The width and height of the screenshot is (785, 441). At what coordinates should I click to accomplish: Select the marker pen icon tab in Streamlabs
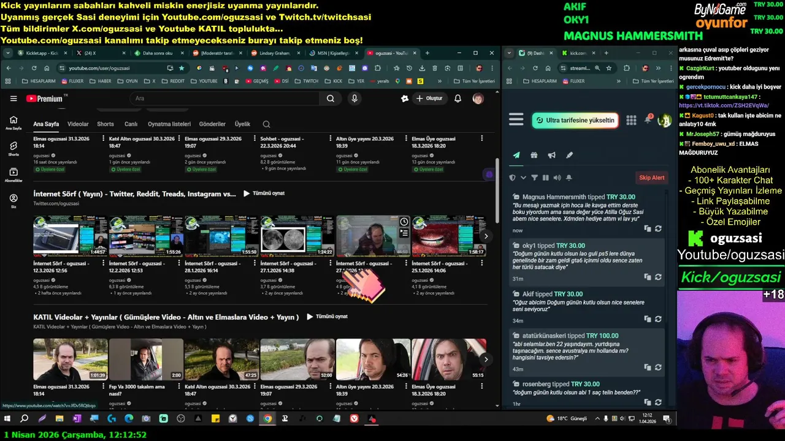click(569, 156)
